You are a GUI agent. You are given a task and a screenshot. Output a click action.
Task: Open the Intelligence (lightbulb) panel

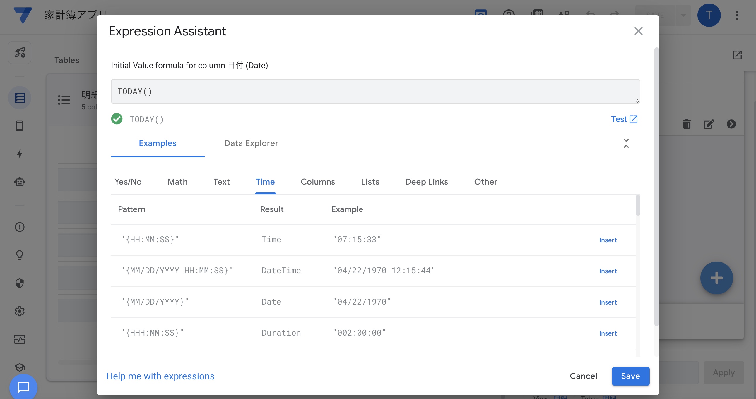pyautogui.click(x=19, y=255)
